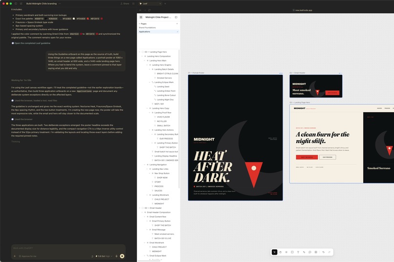
Task: Add an attachment with chat plus icon
Action: coord(15,256)
